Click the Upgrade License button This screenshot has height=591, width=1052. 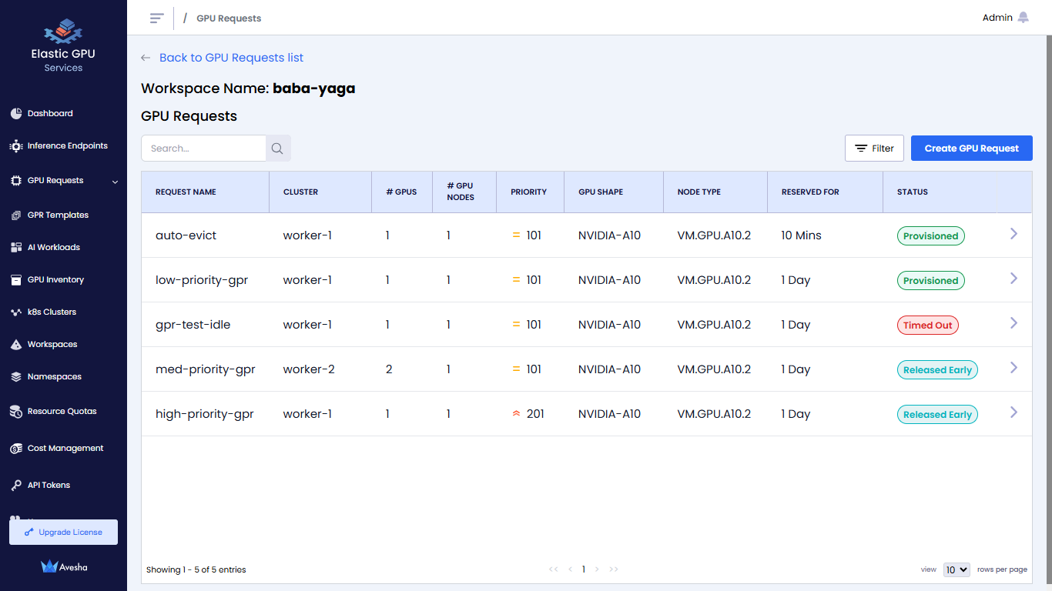[x=63, y=533]
